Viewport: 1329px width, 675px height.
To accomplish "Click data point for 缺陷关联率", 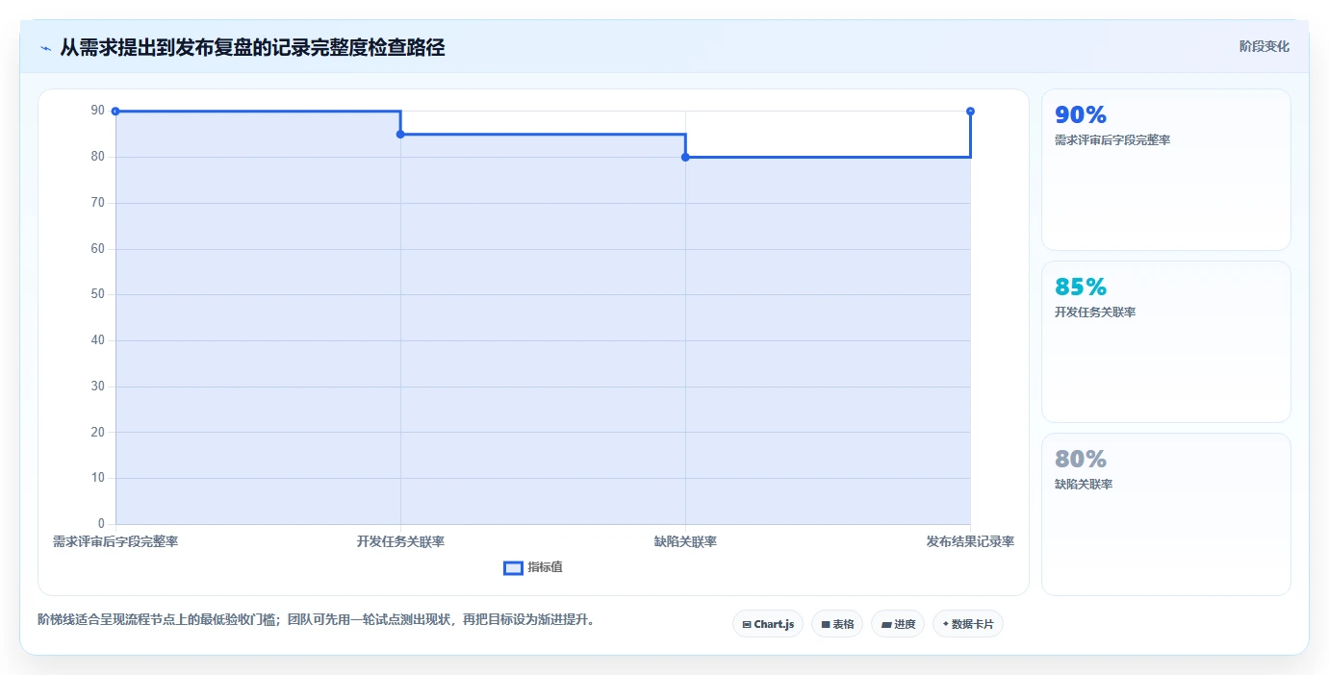I will pyautogui.click(x=685, y=157).
